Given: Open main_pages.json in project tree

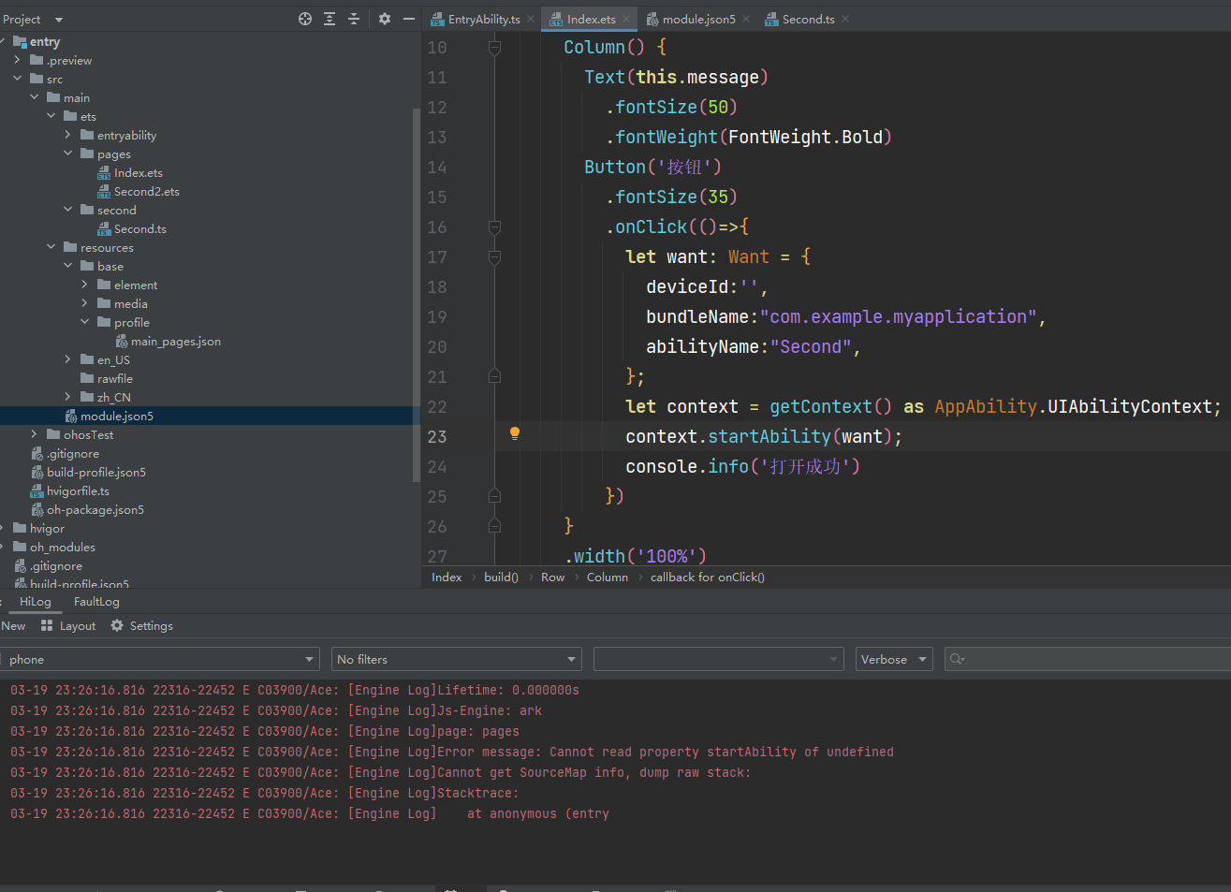Looking at the screenshot, I should pyautogui.click(x=175, y=342).
